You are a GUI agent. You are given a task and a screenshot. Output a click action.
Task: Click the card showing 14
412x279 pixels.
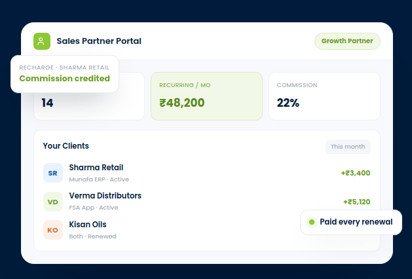tap(89, 96)
